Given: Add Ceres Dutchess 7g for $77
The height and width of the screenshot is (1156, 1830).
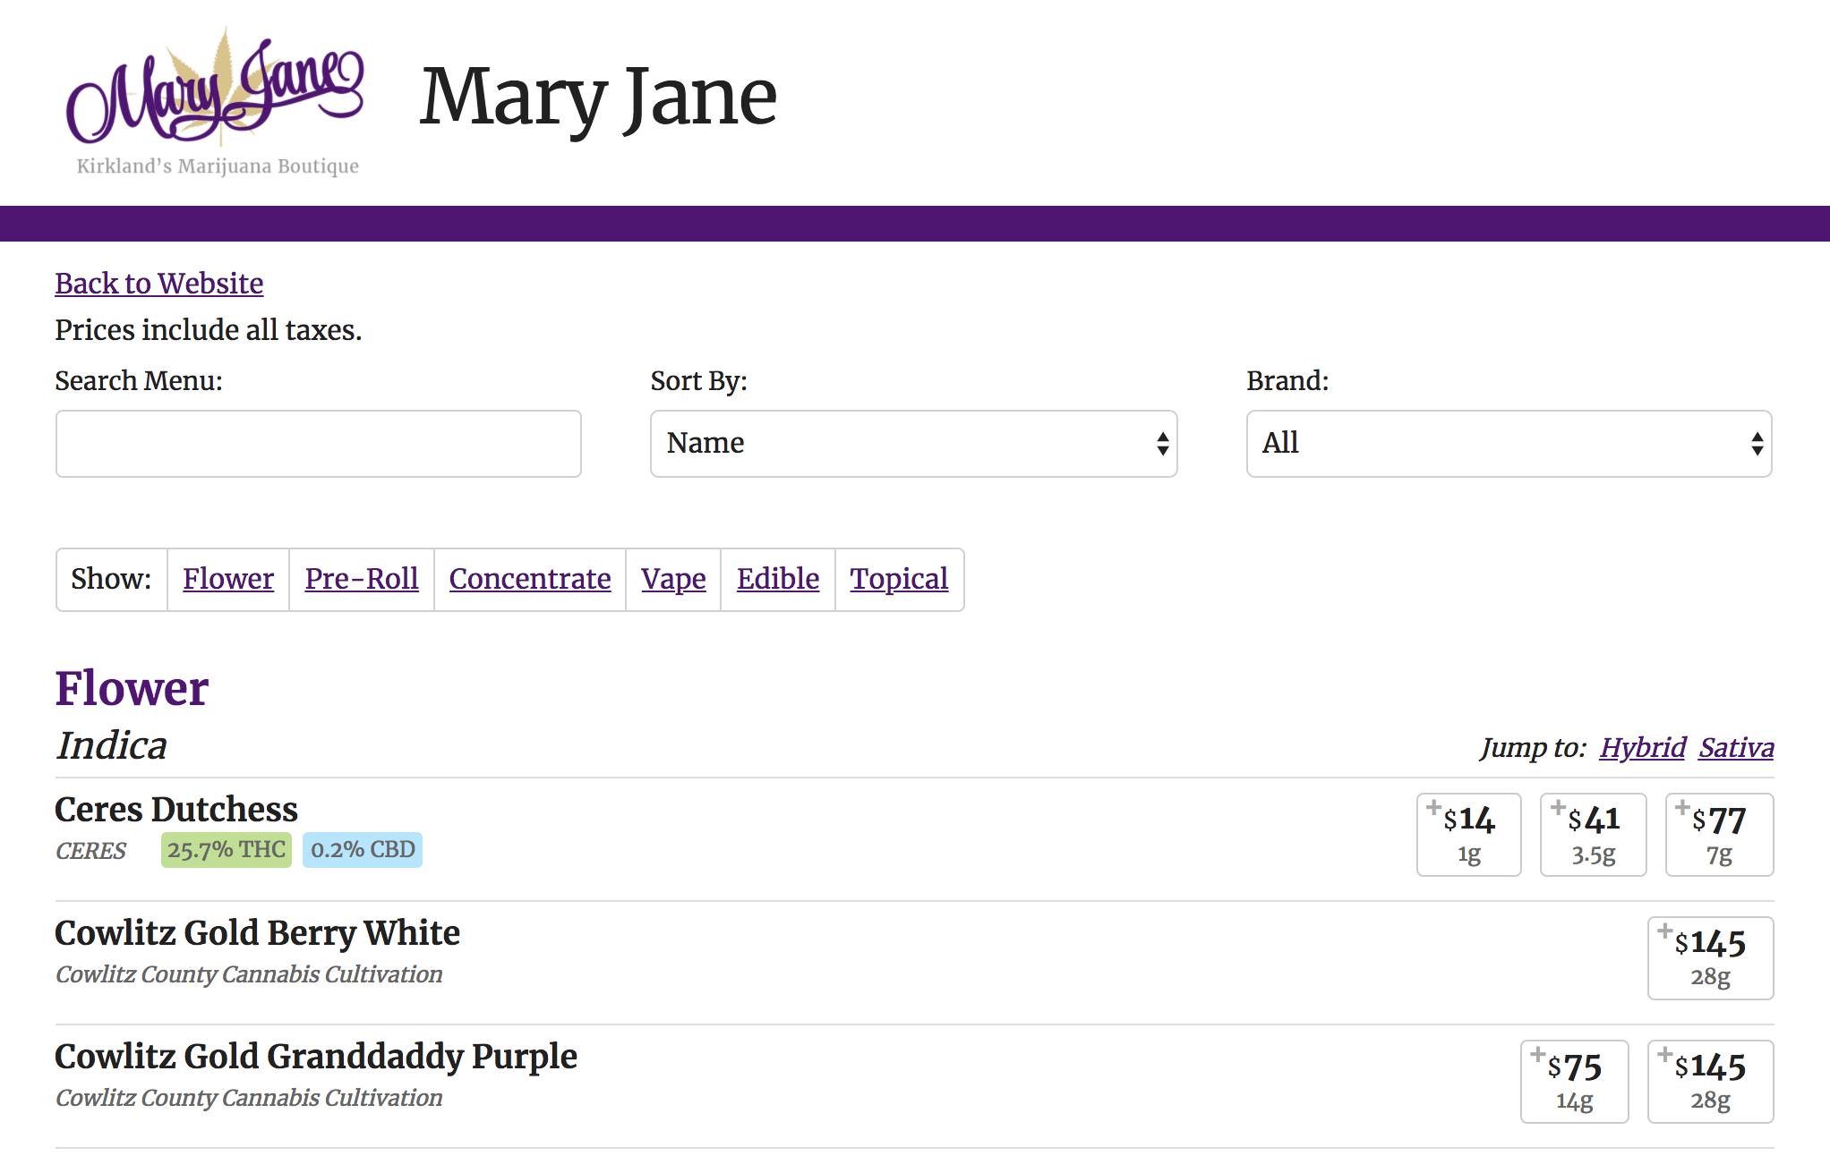Looking at the screenshot, I should [x=1718, y=834].
